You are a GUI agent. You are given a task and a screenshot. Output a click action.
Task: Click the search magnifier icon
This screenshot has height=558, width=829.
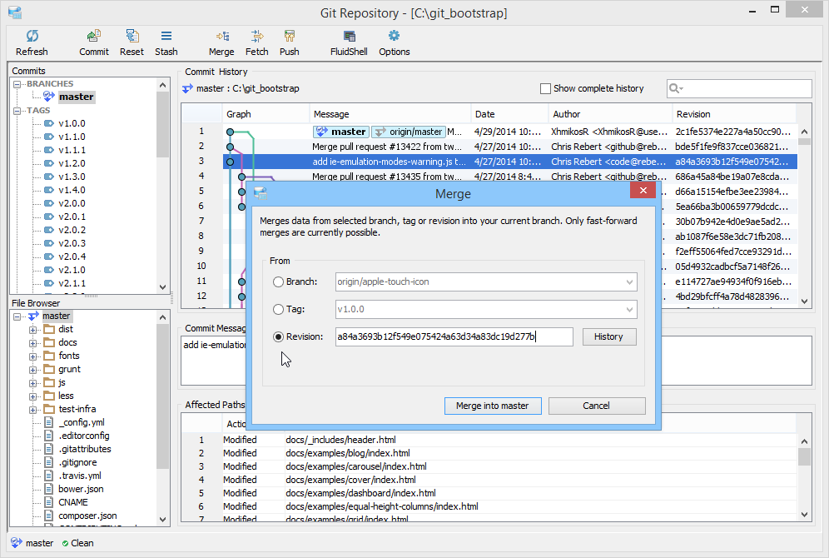coord(675,88)
